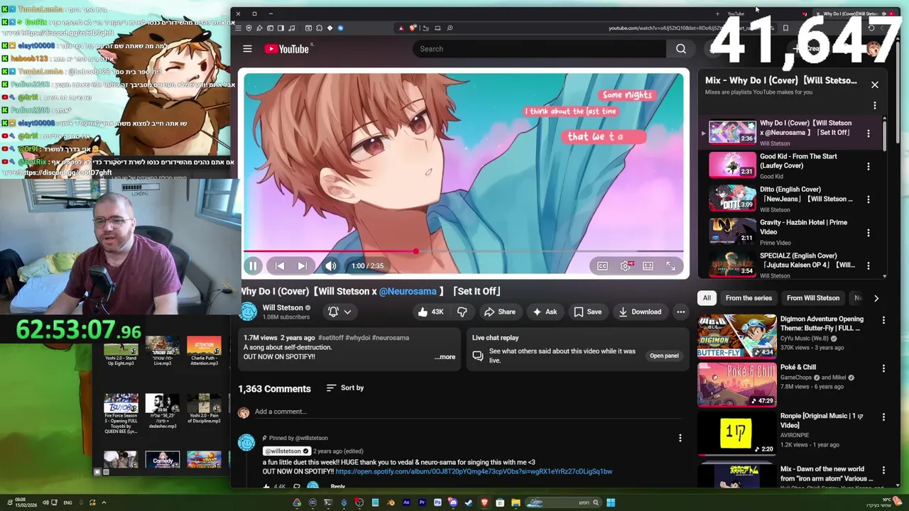Show hidden system tray icons chevron

(x=104, y=502)
